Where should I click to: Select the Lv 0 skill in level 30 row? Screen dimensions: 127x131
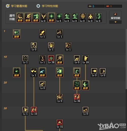86,111
